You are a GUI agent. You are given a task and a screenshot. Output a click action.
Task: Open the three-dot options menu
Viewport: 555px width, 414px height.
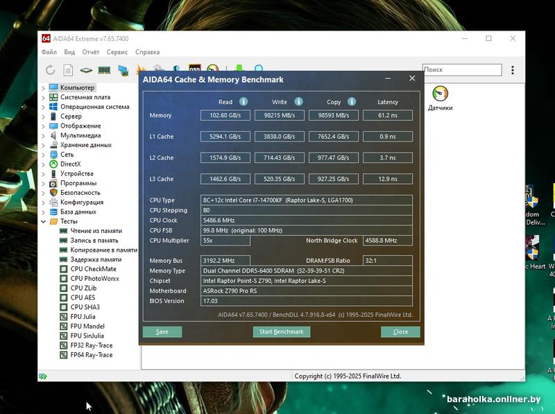(x=512, y=70)
